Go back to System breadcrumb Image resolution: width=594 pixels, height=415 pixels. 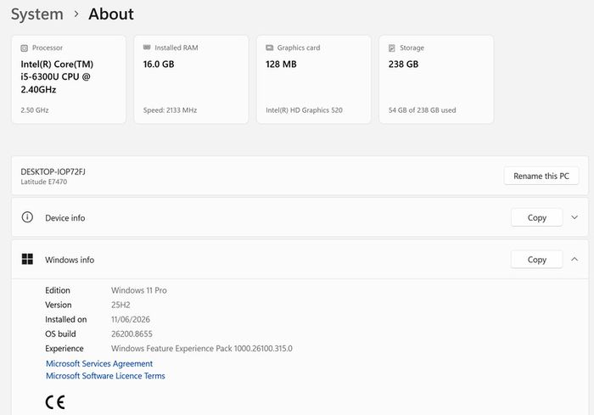pyautogui.click(x=37, y=14)
